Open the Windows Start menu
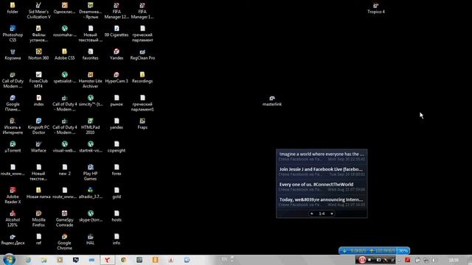Image resolution: width=472 pixels, height=265 pixels. [9, 260]
